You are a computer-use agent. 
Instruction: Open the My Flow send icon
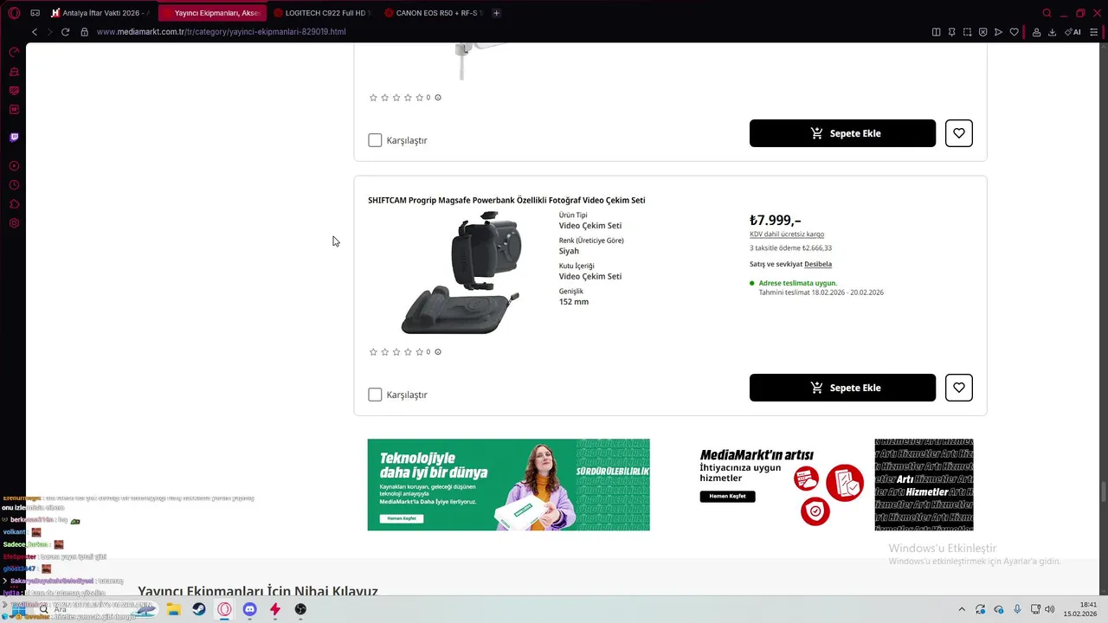click(x=998, y=32)
